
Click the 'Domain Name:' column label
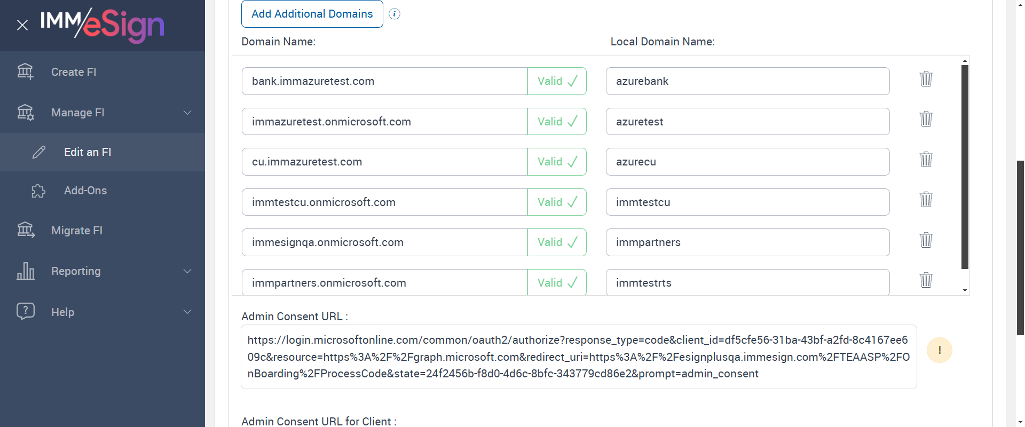[279, 42]
